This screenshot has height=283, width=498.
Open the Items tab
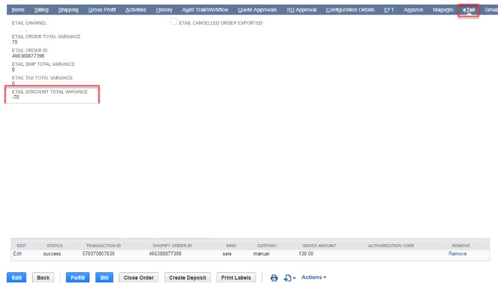pos(18,10)
